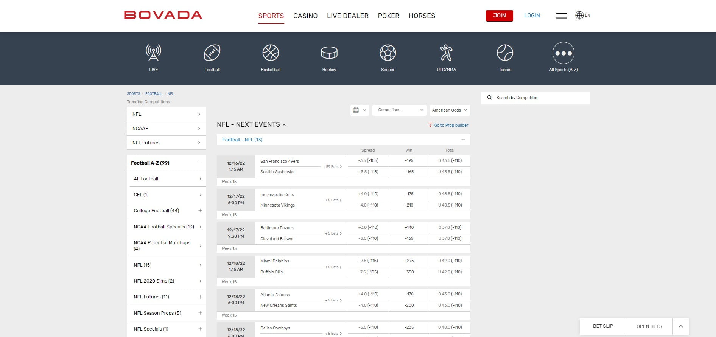
Task: Click the Search by Competitor field
Action: coord(536,98)
